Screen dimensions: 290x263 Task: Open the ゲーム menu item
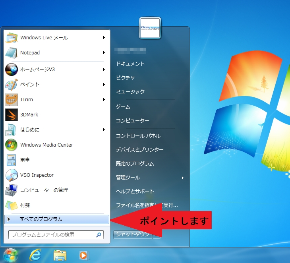(x=123, y=107)
